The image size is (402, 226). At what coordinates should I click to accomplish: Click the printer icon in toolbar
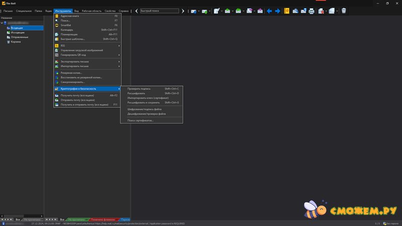click(x=312, y=11)
